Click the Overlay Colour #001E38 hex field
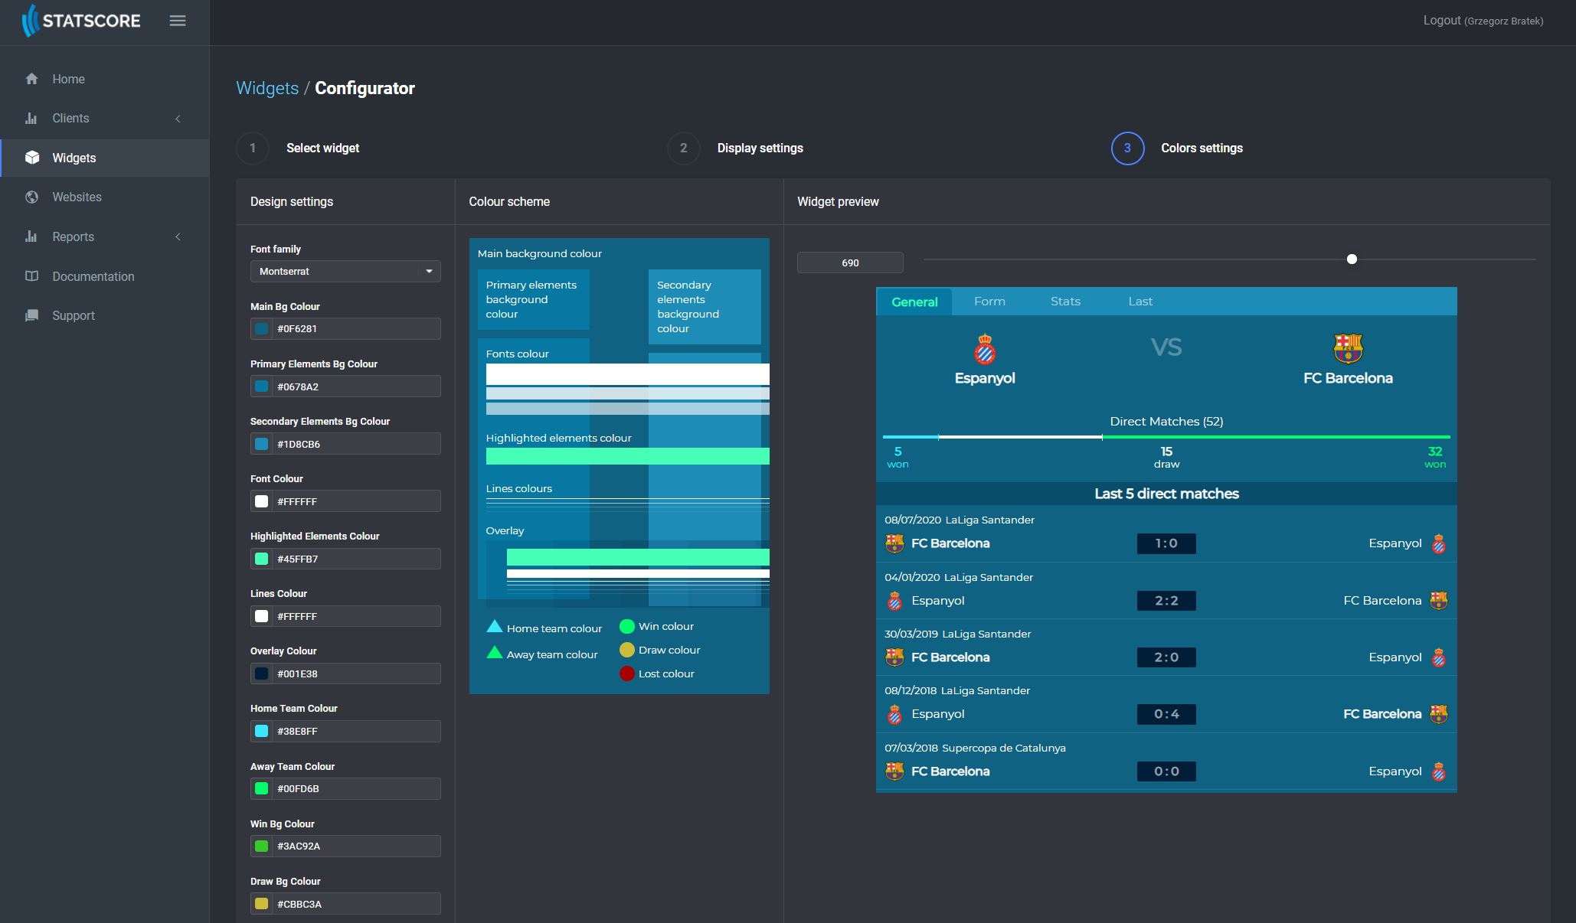 356,673
